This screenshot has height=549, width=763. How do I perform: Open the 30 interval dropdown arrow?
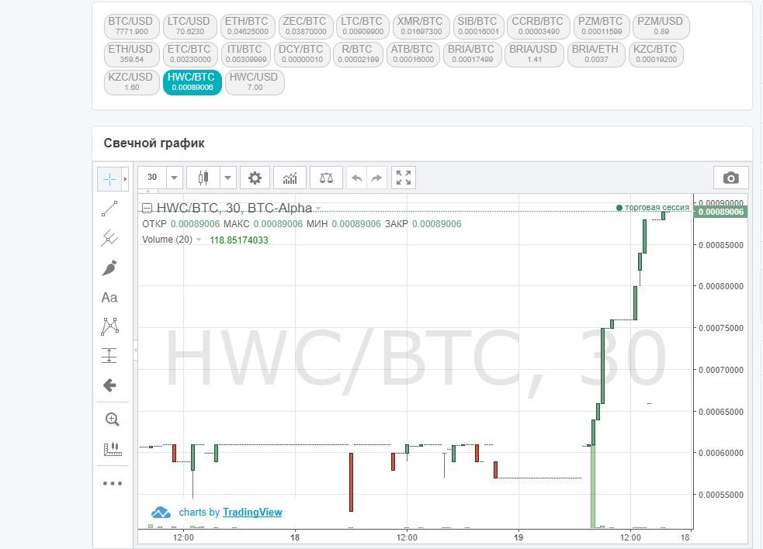click(x=174, y=178)
